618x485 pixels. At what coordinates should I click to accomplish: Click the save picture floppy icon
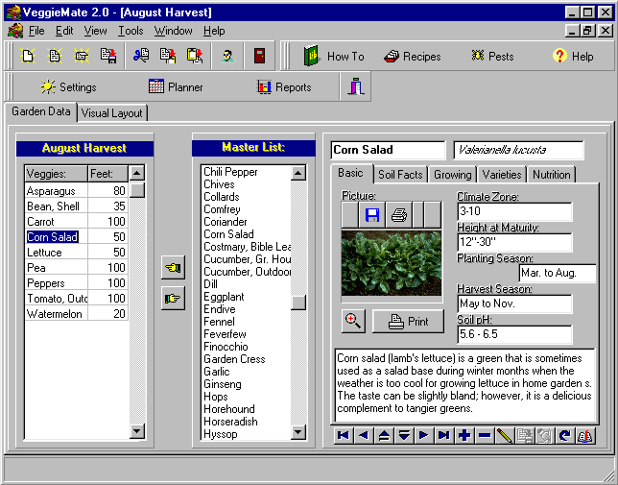click(372, 215)
